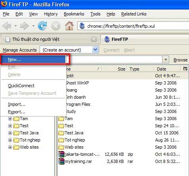189x176 pixels.
Task: Click the Tam folder icon in file list
Action: click(61, 119)
